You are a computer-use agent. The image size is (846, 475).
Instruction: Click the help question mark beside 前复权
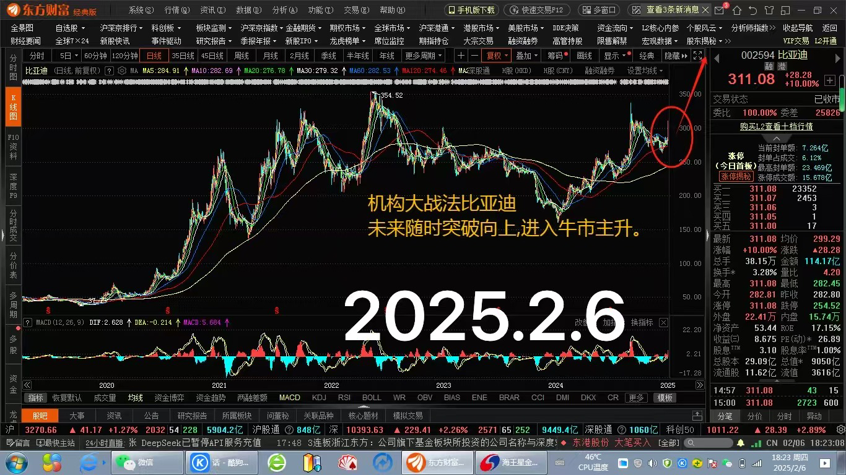(110, 71)
